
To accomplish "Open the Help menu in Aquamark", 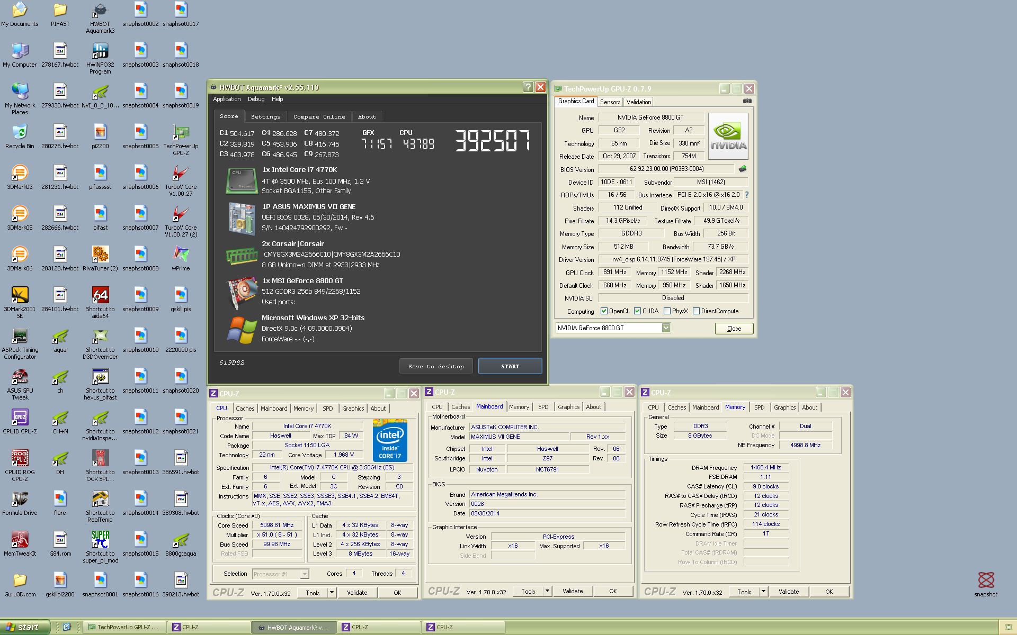I will (277, 99).
